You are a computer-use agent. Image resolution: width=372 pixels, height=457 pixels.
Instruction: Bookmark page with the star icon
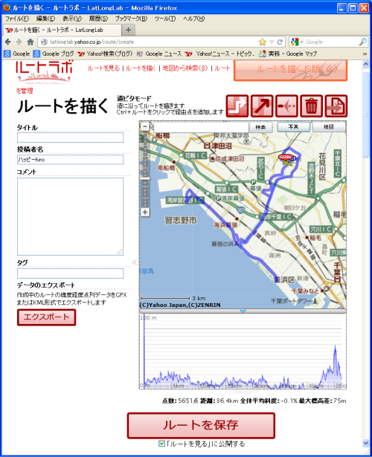pyautogui.click(x=263, y=42)
